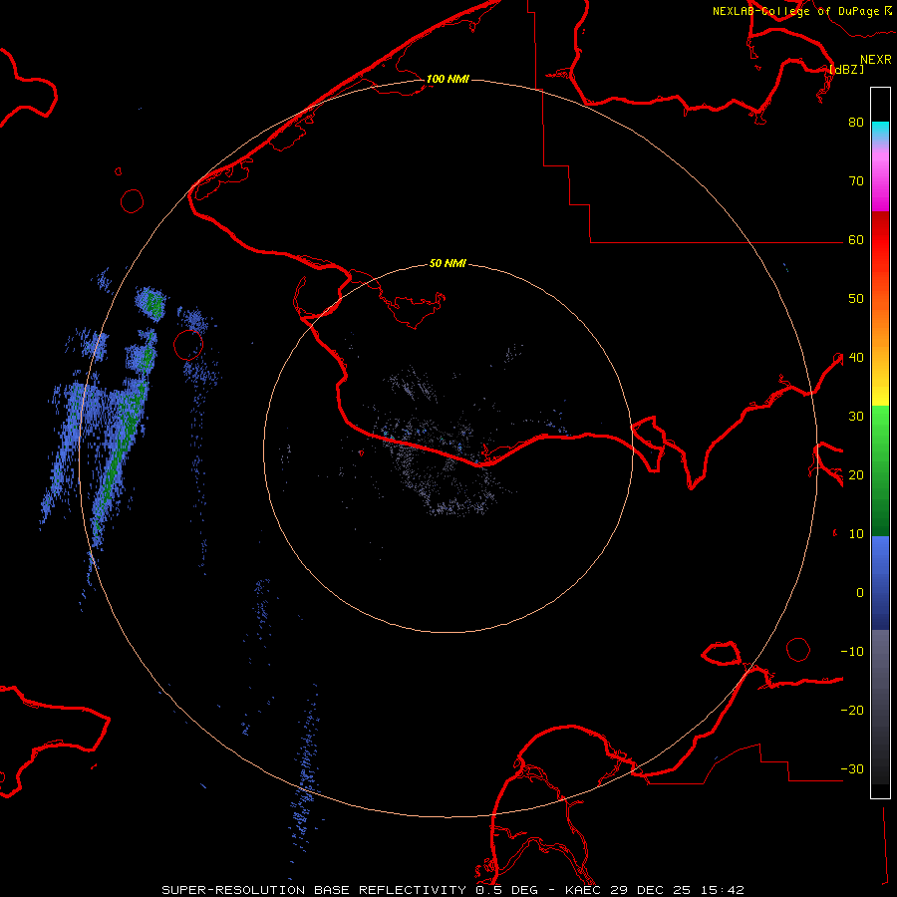Click the blue segment of the color bar
897x897 pixels.
[880, 583]
